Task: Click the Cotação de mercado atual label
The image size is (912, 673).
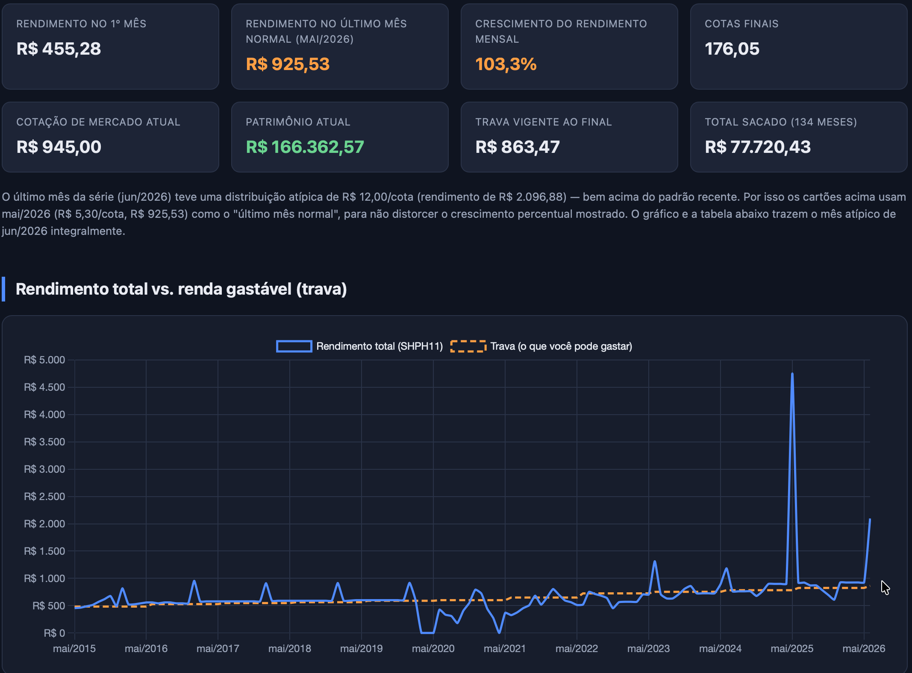Action: coord(98,122)
